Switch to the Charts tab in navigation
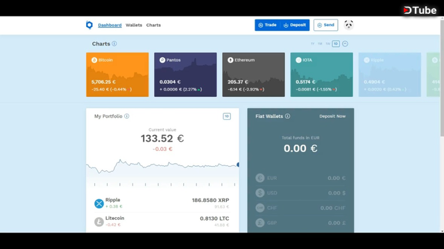The height and width of the screenshot is (249, 444). click(x=153, y=25)
